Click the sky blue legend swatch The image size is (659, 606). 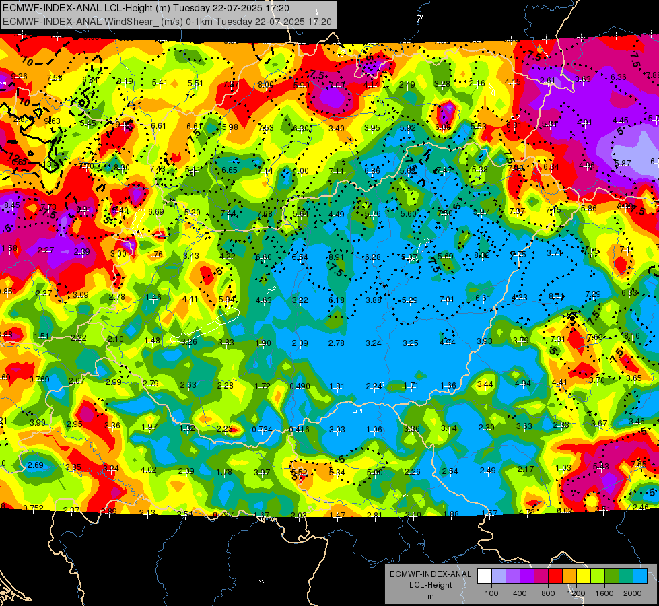tap(641, 576)
